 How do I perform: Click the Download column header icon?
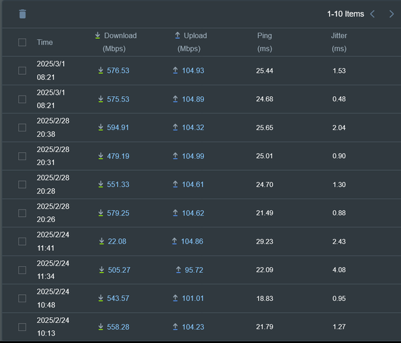[98, 35]
